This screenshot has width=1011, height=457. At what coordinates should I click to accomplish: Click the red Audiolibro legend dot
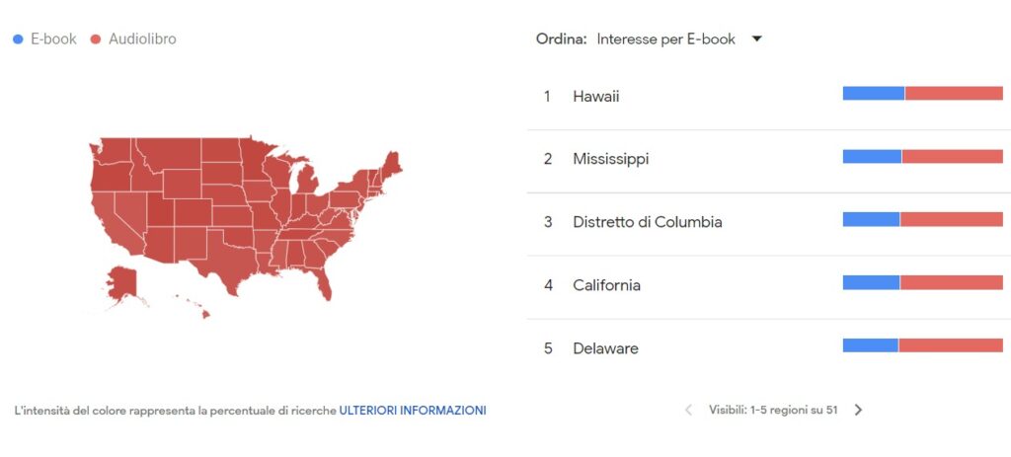coord(96,39)
